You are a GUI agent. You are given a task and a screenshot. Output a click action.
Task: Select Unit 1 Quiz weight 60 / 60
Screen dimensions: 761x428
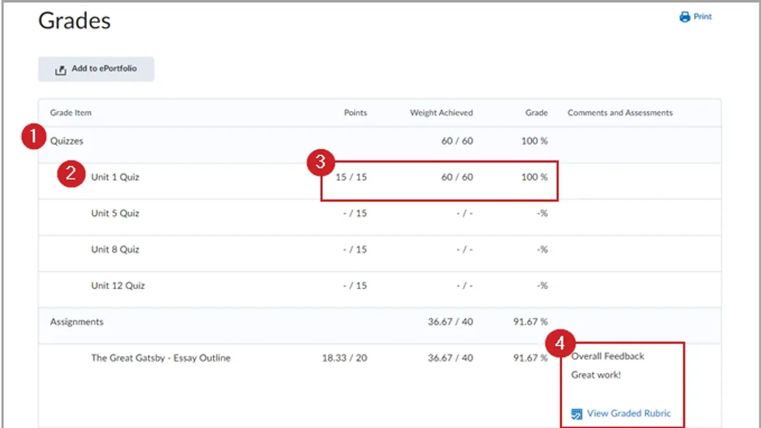point(457,178)
